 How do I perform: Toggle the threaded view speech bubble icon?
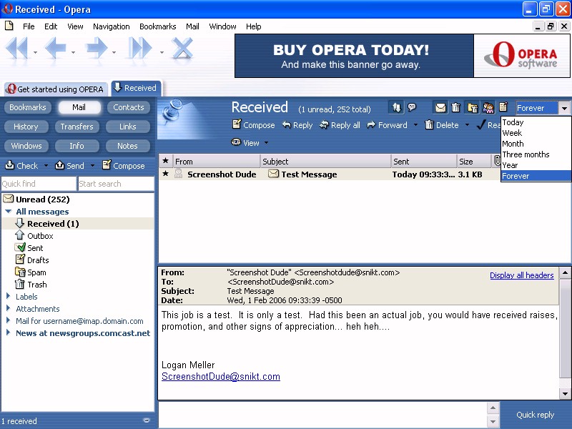(412, 107)
